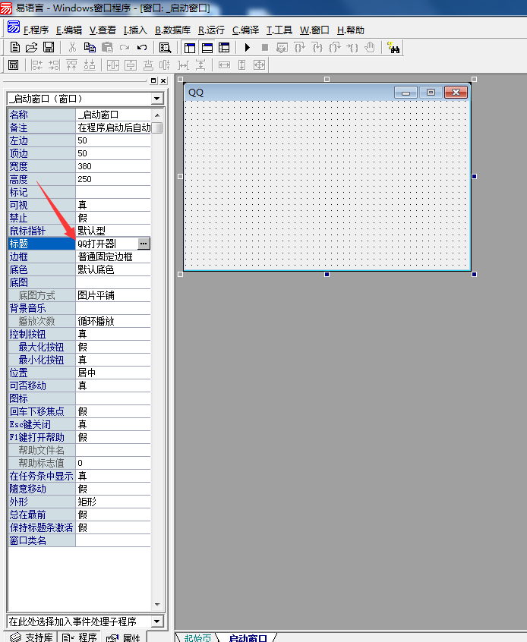Click the 高度 value 250

click(x=113, y=179)
